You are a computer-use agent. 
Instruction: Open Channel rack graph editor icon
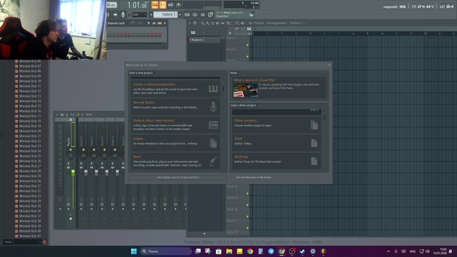tap(154, 23)
